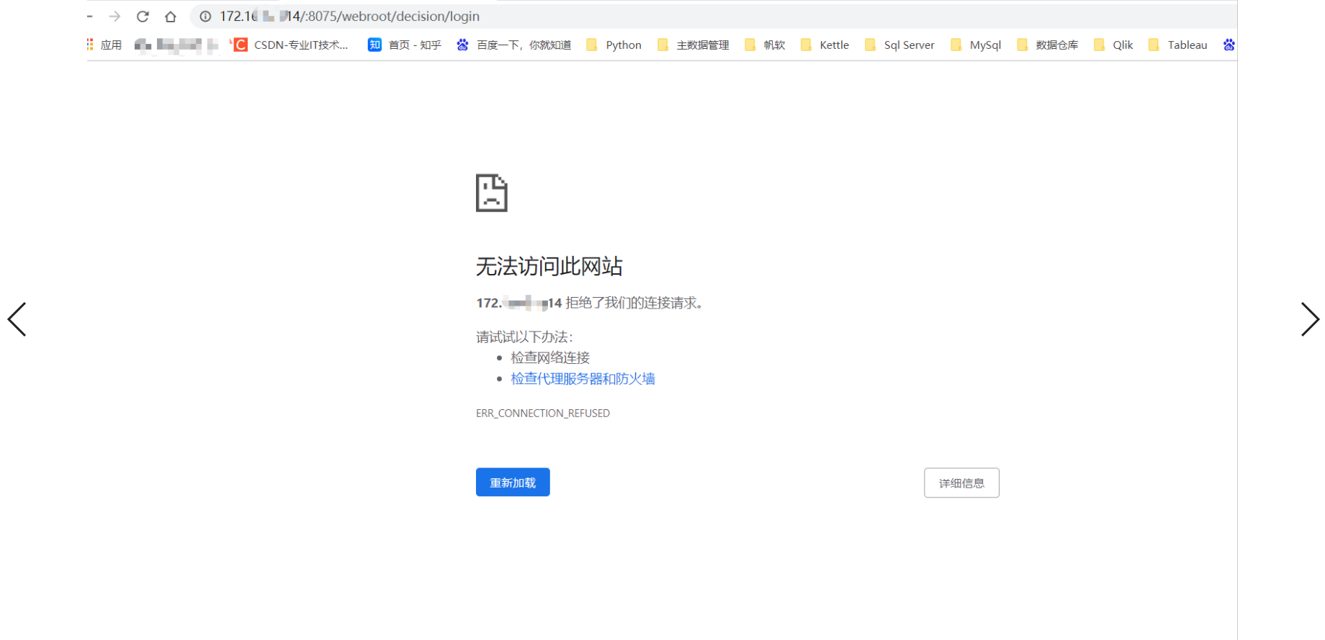Open the Sql Server bookmark folder
Screen dimensions: 1325x640
899,45
